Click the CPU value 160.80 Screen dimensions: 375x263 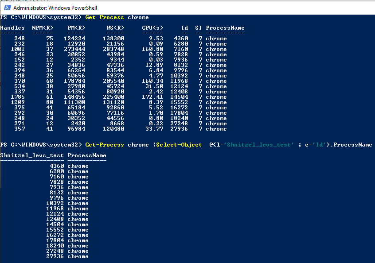pos(152,49)
